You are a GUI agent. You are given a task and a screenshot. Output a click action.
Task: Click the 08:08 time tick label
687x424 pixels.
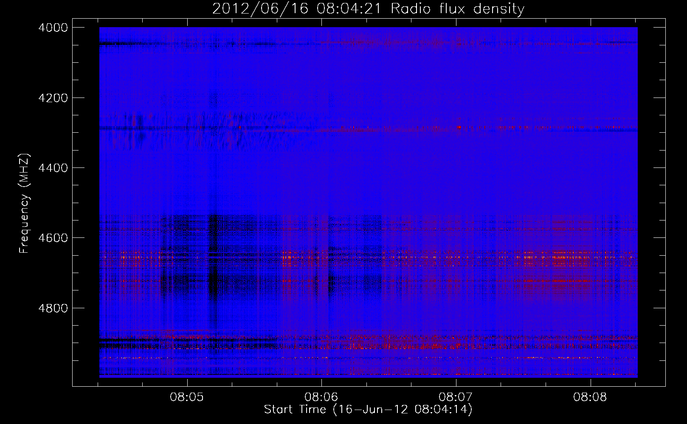(590, 397)
